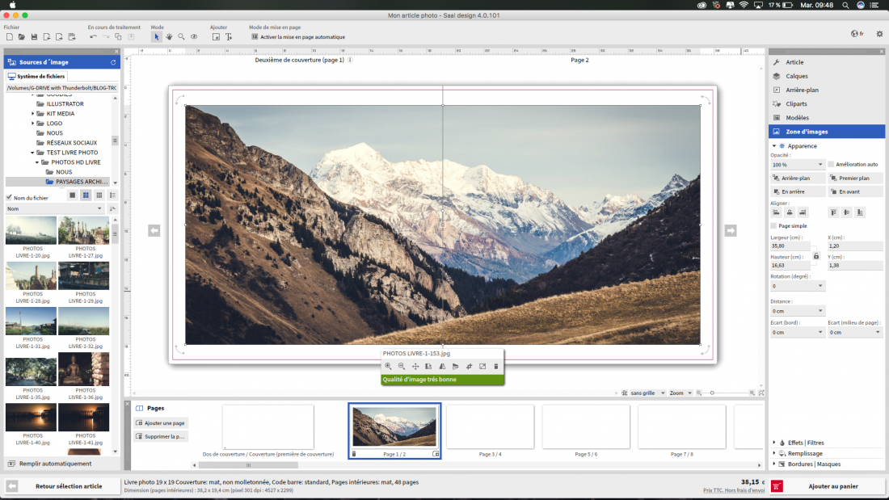
Task: Open the Calques panel tab
Action: coord(797,76)
